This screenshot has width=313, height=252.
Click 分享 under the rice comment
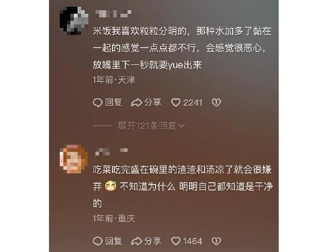153,103
